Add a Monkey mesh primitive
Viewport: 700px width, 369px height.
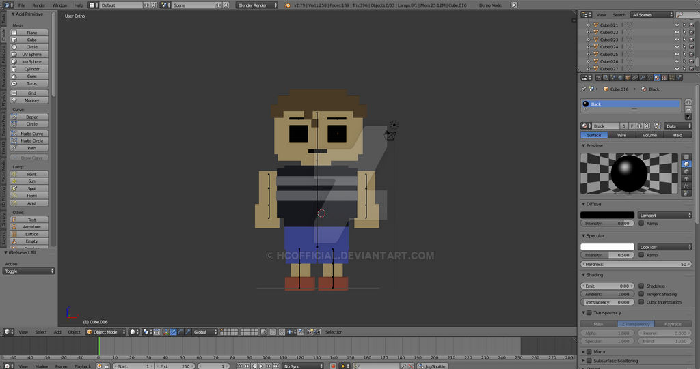[x=29, y=100]
